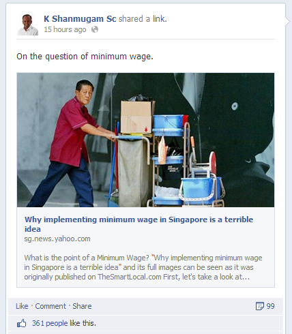Click the post text about minimum wage
The image size is (292, 334).
tap(85, 57)
